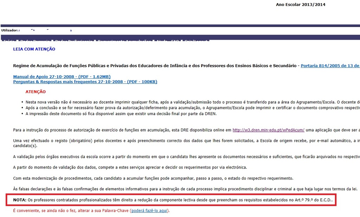Select Requerimento Acumulações in the navigation bar
The image size is (360, 217).
click(124, 41)
